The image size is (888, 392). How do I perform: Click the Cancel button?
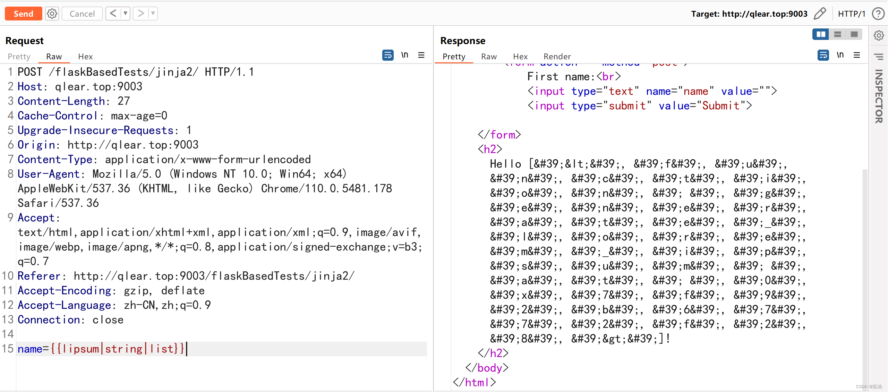tap(82, 14)
